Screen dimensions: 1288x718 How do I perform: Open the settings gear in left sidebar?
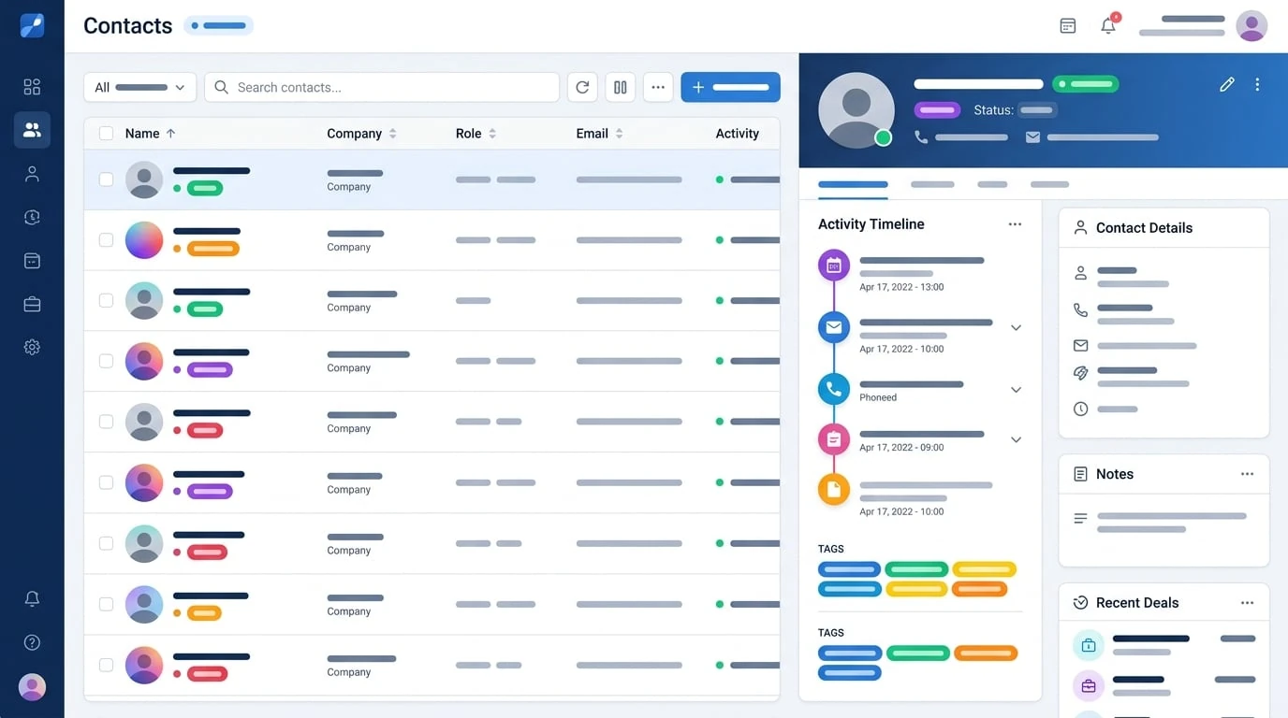32,347
